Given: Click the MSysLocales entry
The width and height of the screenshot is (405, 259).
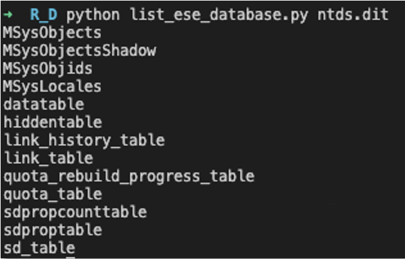Looking at the screenshot, I should coord(52,87).
